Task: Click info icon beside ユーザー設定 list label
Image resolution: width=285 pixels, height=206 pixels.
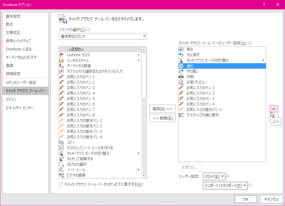Action: tap(250, 43)
